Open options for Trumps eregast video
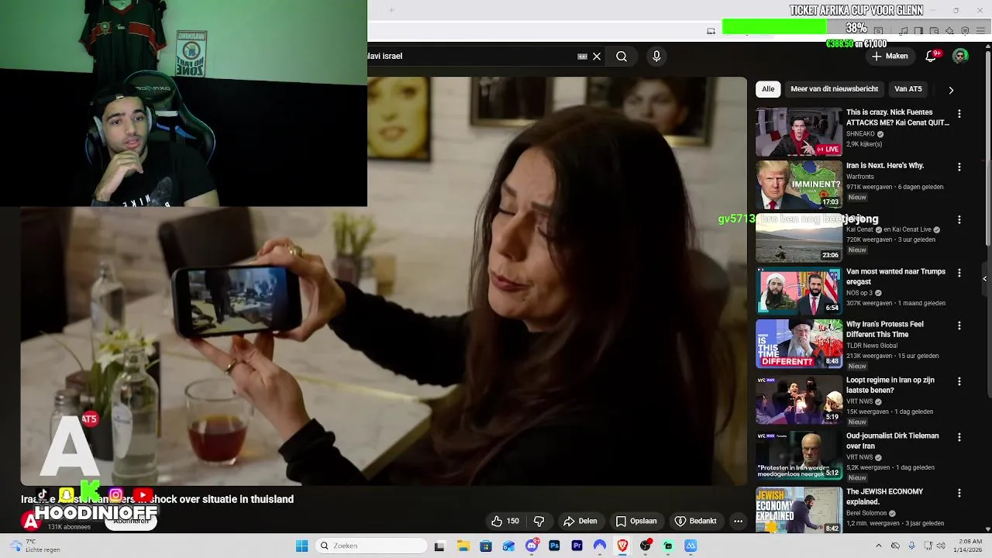Screen dimensions: 992x558 pyautogui.click(x=959, y=274)
